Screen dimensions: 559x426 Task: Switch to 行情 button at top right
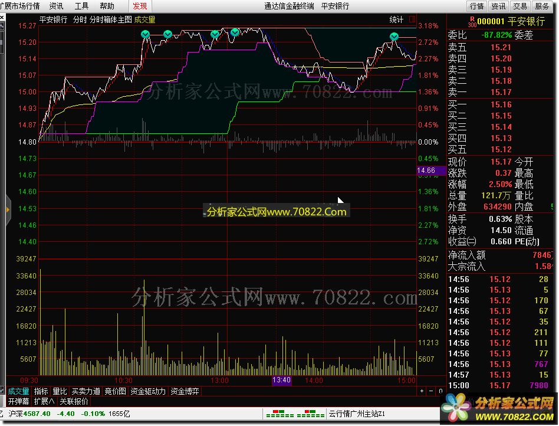[x=476, y=6]
